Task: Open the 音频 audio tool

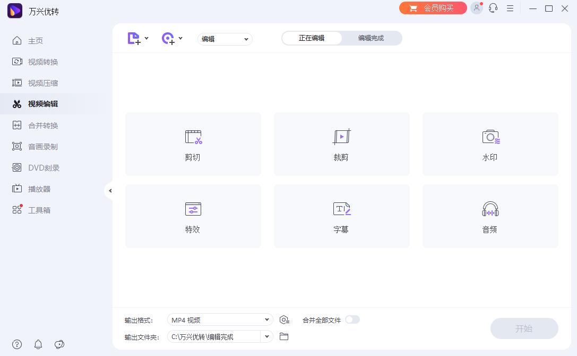Action: 489,216
